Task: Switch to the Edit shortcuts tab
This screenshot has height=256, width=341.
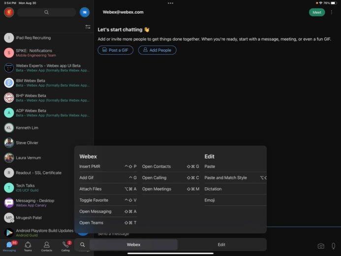Action: (x=221, y=245)
